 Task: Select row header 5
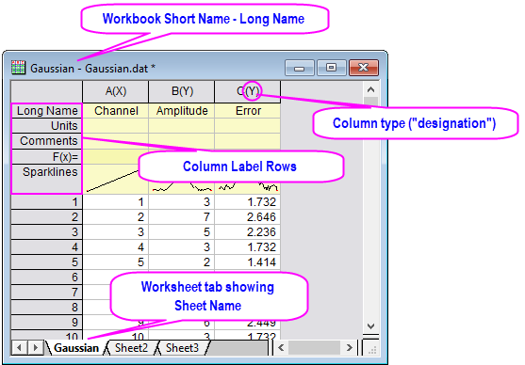pyautogui.click(x=46, y=262)
